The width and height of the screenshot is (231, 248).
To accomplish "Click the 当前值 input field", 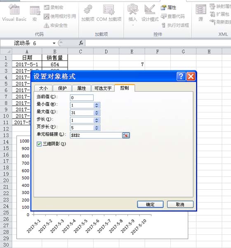I will [82, 98].
